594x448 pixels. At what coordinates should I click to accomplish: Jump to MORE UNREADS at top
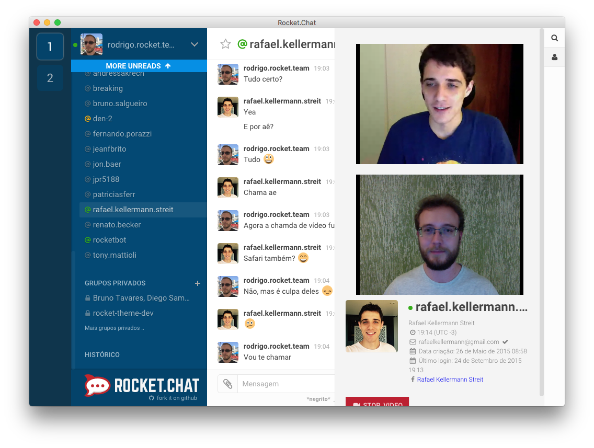coord(139,66)
